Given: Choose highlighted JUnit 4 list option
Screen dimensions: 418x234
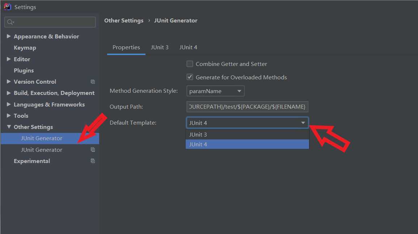Looking at the screenshot, I should point(247,145).
